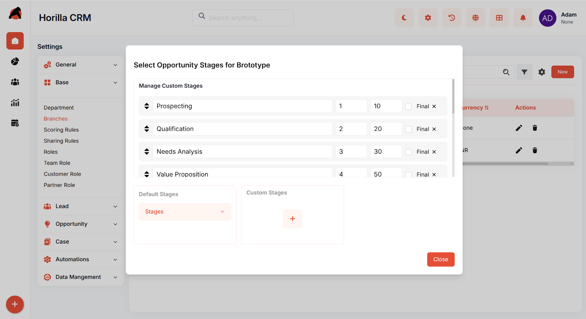Remove the Prospecting stage row
The width and height of the screenshot is (586, 319).
pos(434,106)
